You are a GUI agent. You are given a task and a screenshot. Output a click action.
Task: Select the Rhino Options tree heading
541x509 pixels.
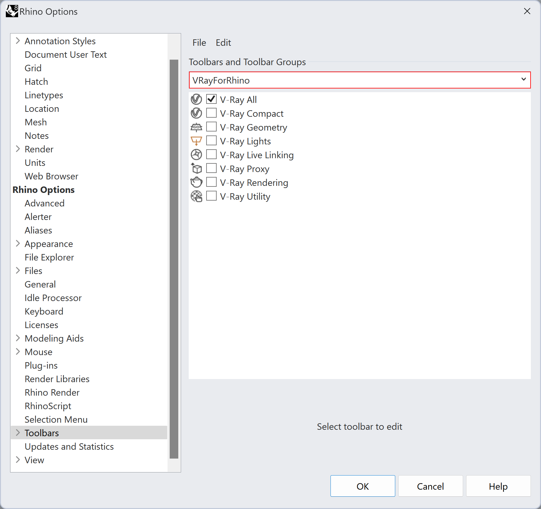click(x=44, y=190)
